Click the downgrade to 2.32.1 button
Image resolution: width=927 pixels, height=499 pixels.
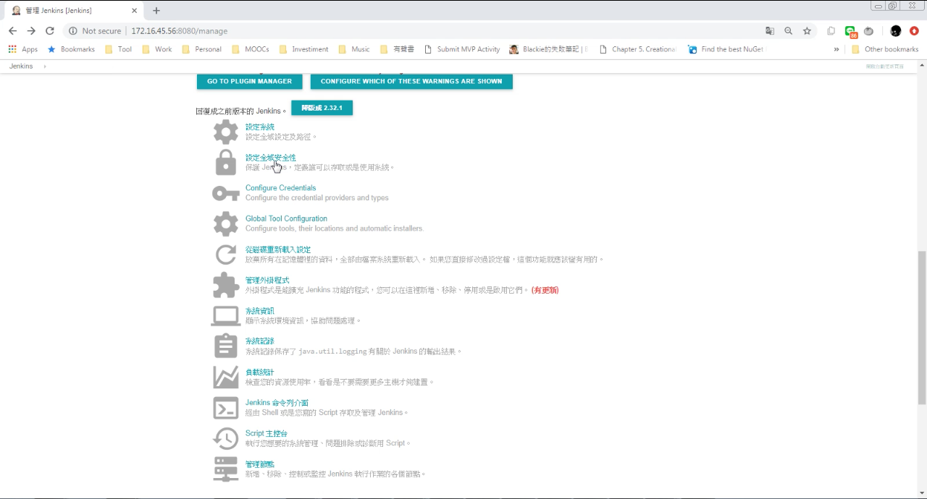point(322,108)
